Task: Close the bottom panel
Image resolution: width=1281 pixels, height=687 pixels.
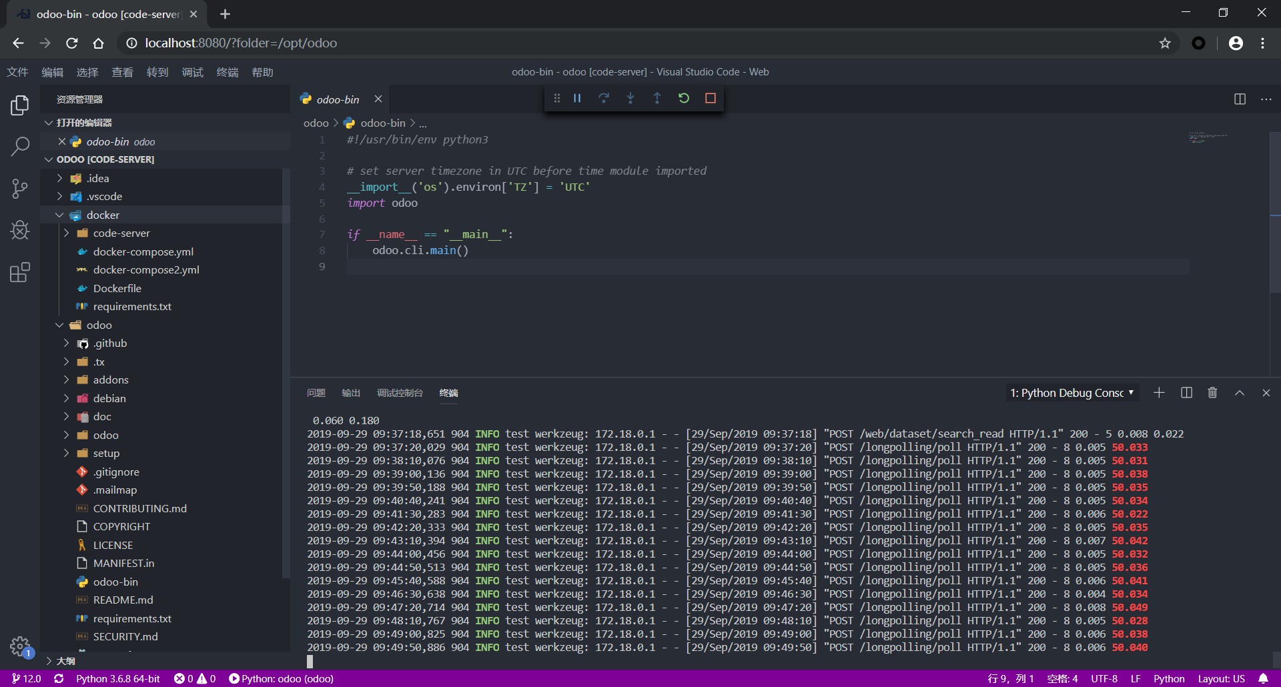Action: coord(1266,393)
